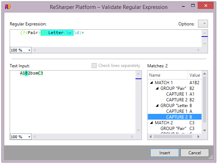
Task: Select the MATCH 1 row
Action: tap(175, 83)
